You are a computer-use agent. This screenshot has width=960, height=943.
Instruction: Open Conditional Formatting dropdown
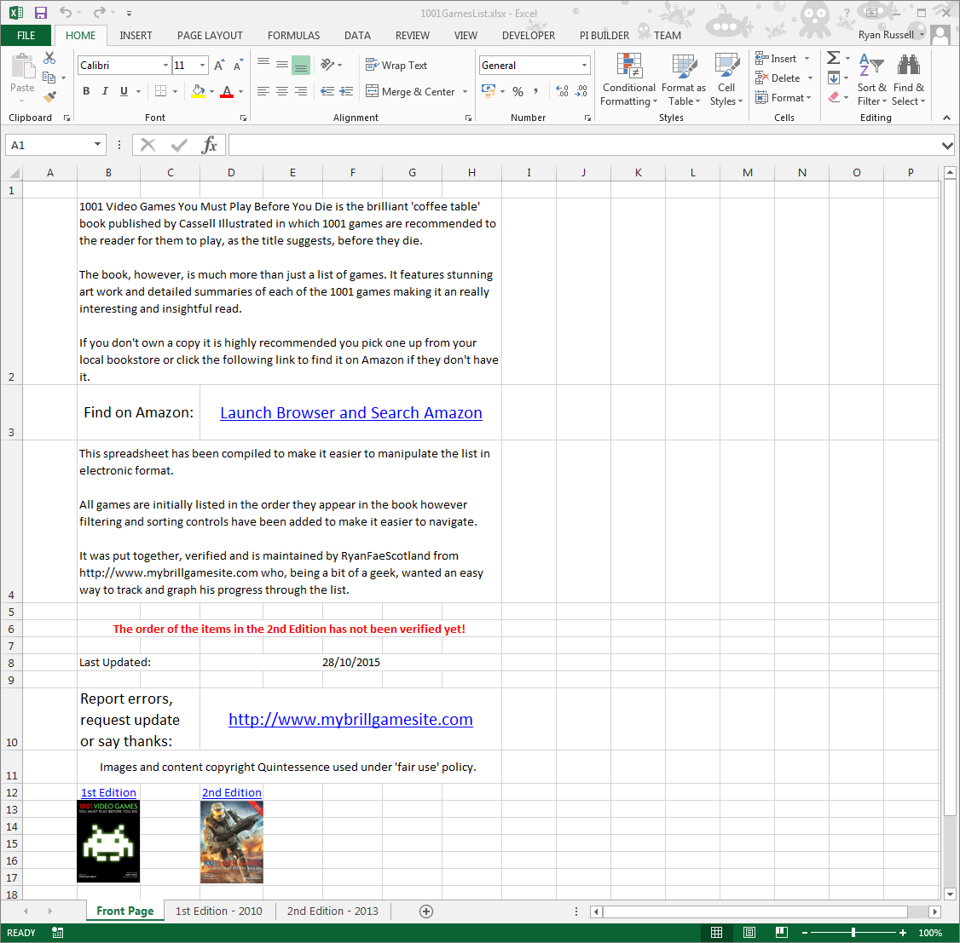(x=629, y=79)
